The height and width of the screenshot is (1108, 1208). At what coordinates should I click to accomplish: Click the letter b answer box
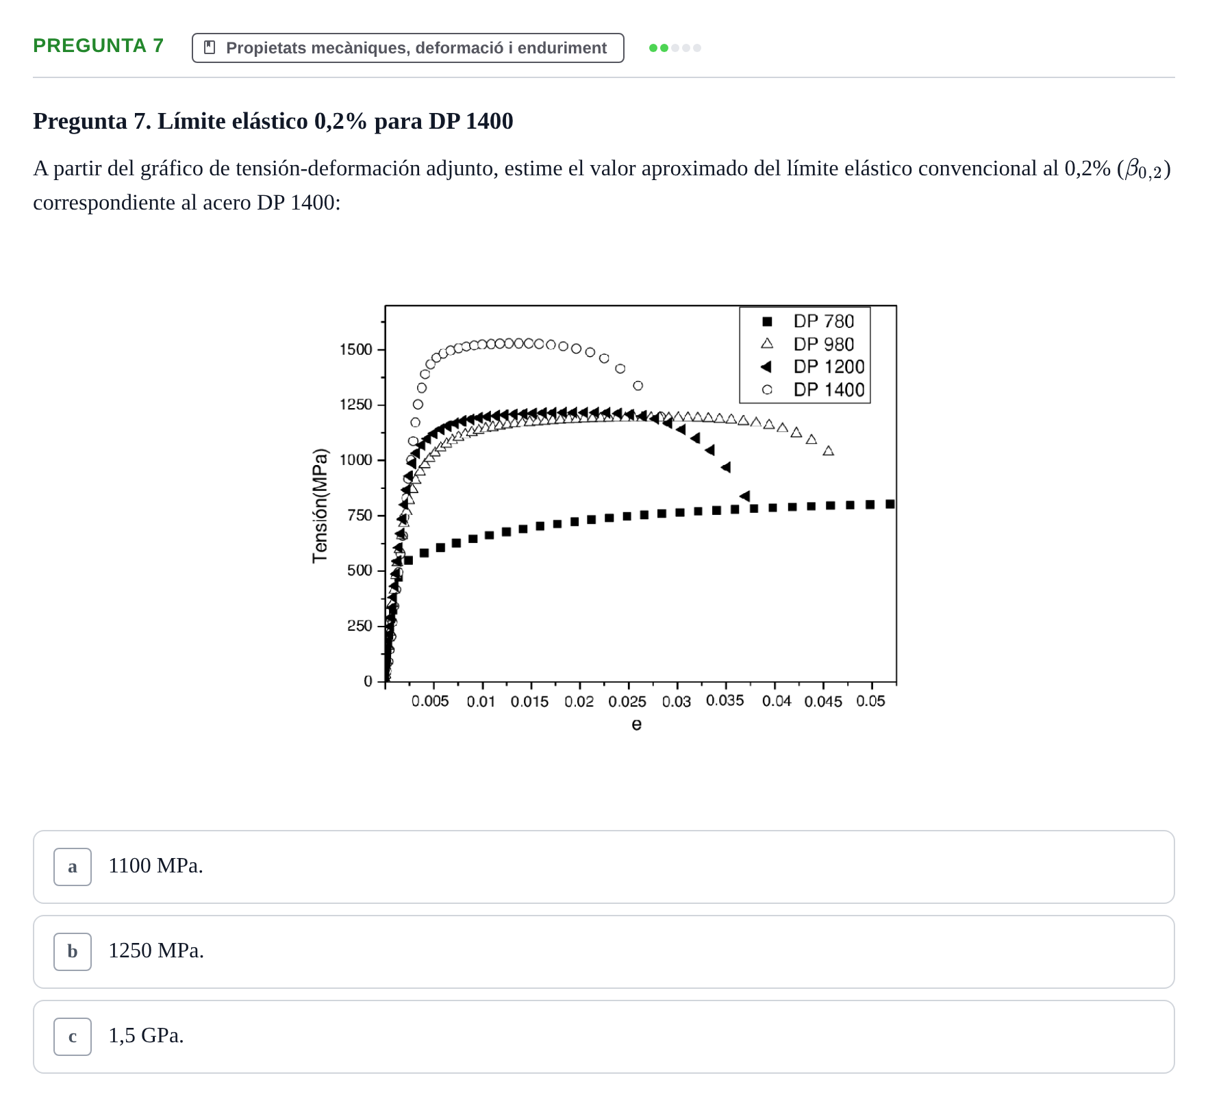coord(73,951)
